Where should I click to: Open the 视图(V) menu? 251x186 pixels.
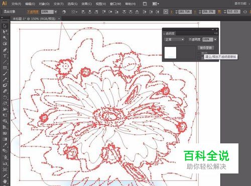pos(101,4)
